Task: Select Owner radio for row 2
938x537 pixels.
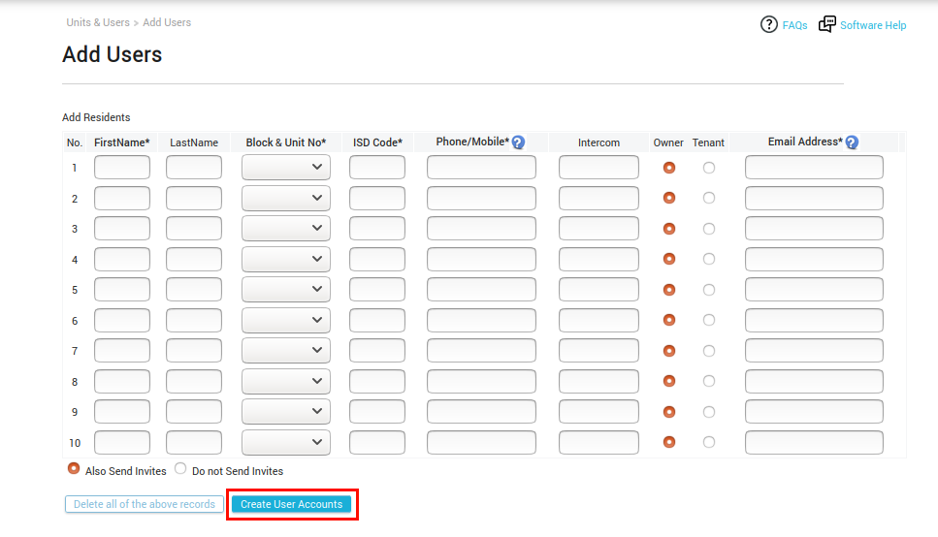Action: point(669,198)
